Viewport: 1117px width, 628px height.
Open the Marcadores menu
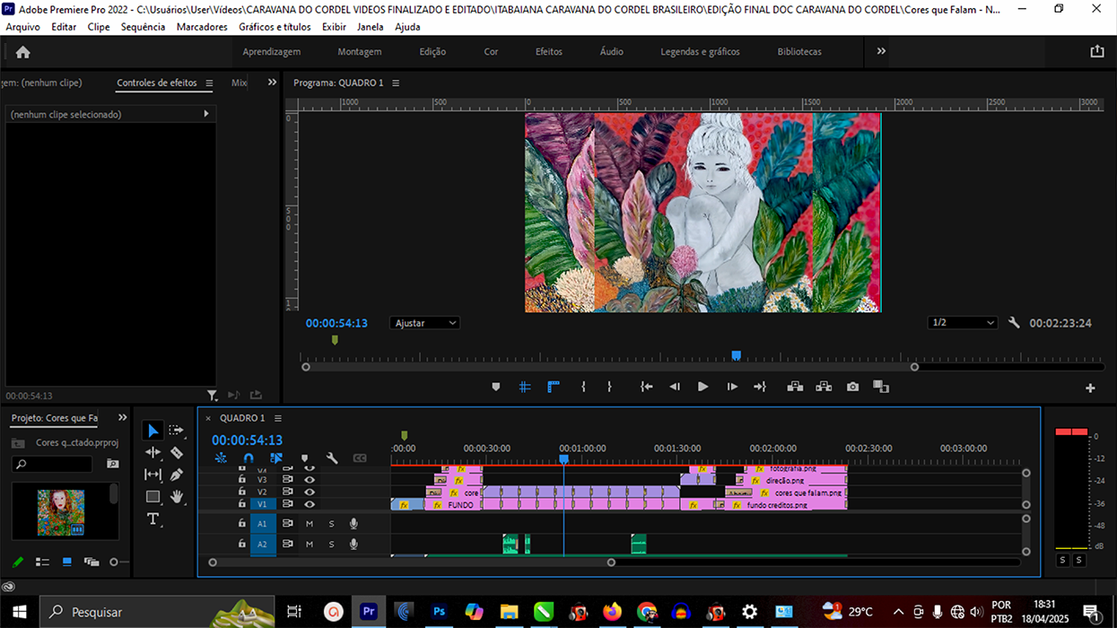pos(202,27)
